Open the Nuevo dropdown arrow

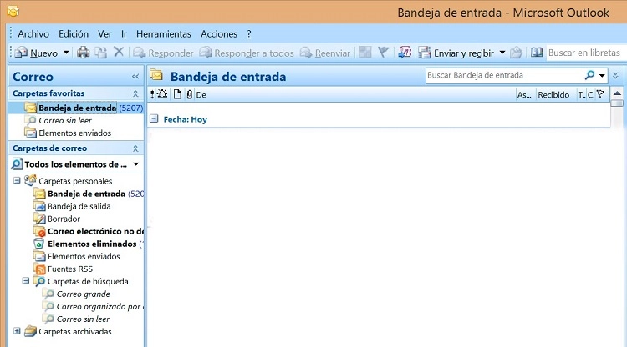coord(66,53)
